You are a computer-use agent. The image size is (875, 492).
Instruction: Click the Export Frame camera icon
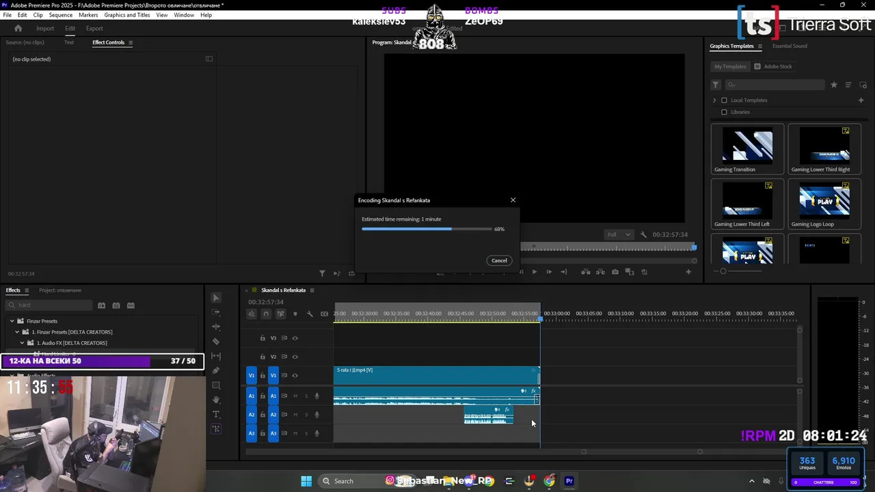click(615, 272)
